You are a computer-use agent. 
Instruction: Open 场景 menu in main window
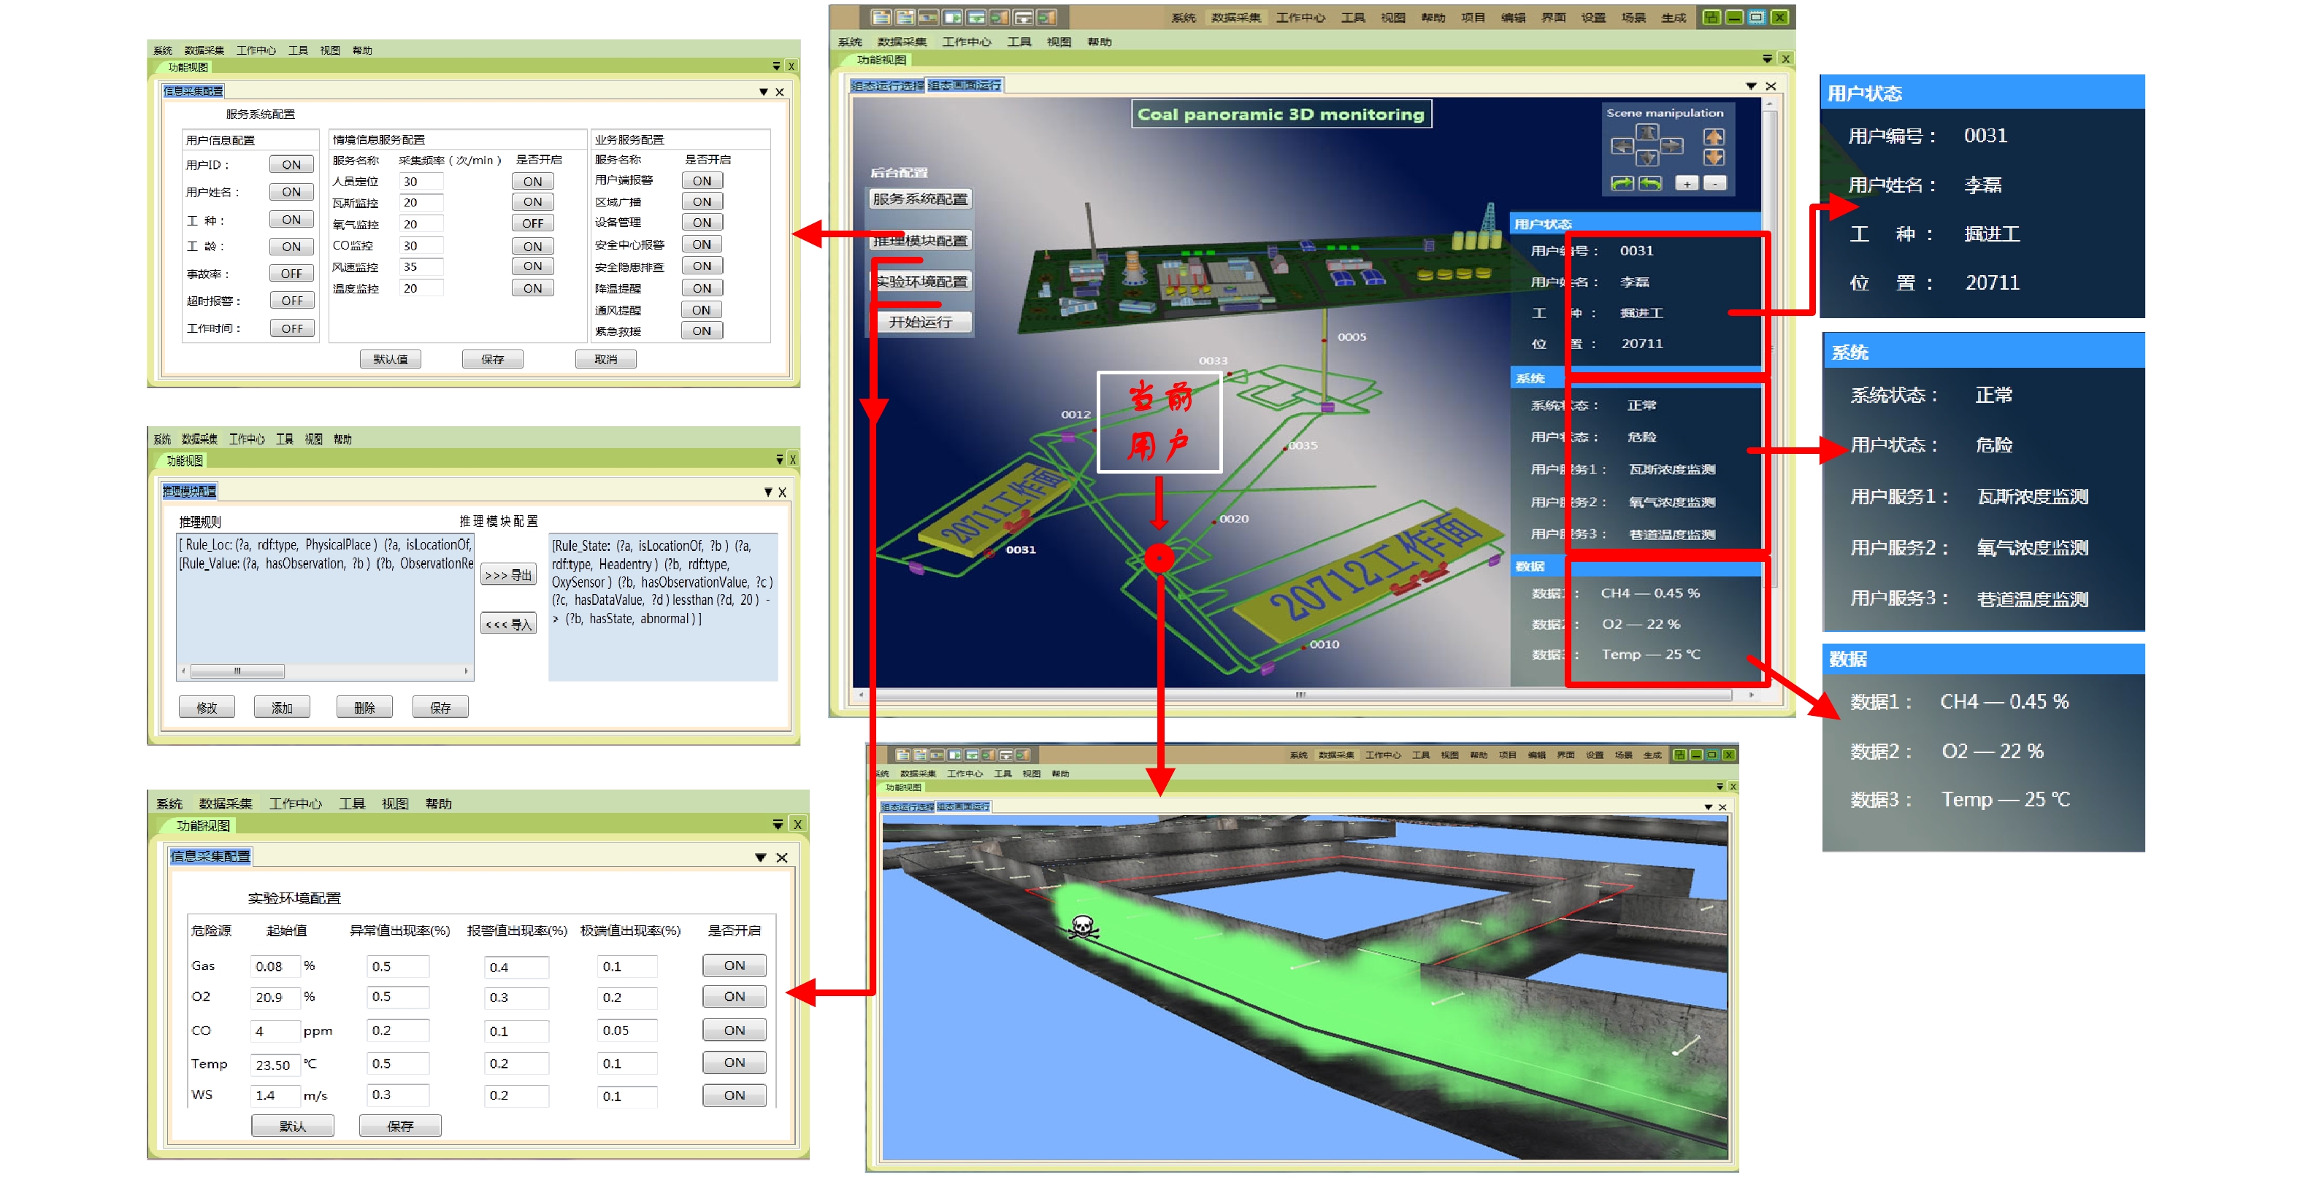pyautogui.click(x=1633, y=17)
